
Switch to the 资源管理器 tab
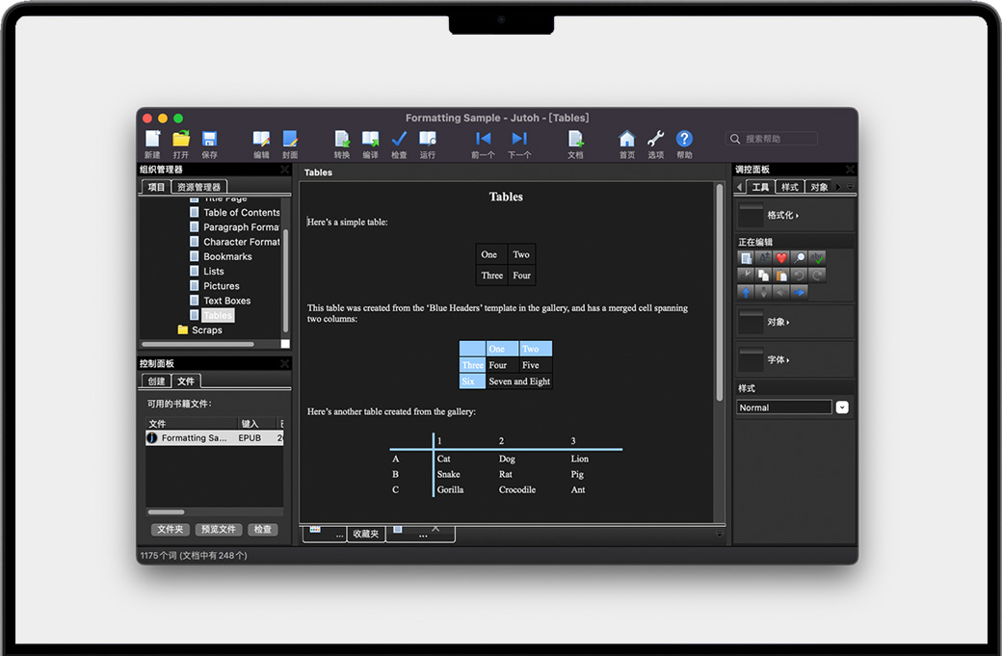click(x=199, y=187)
